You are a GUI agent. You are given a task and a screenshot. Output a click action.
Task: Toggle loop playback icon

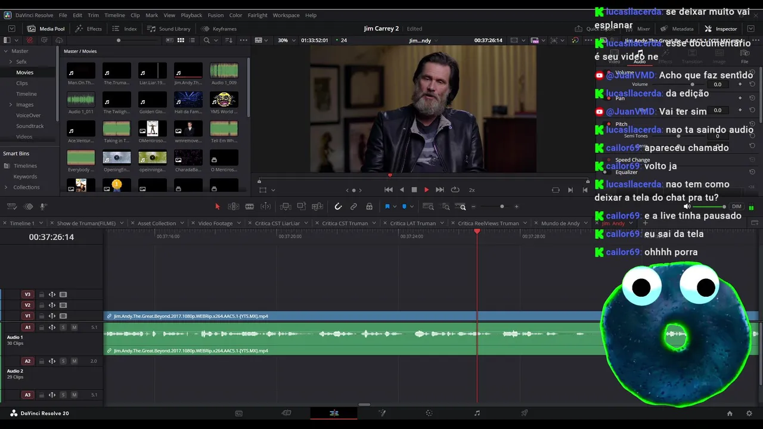pyautogui.click(x=455, y=189)
